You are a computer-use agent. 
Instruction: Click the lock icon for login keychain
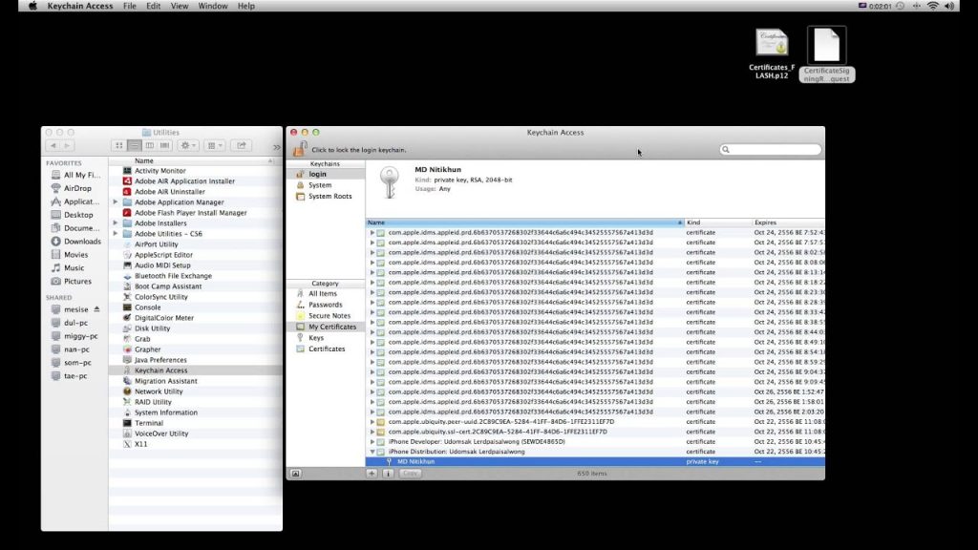point(300,148)
